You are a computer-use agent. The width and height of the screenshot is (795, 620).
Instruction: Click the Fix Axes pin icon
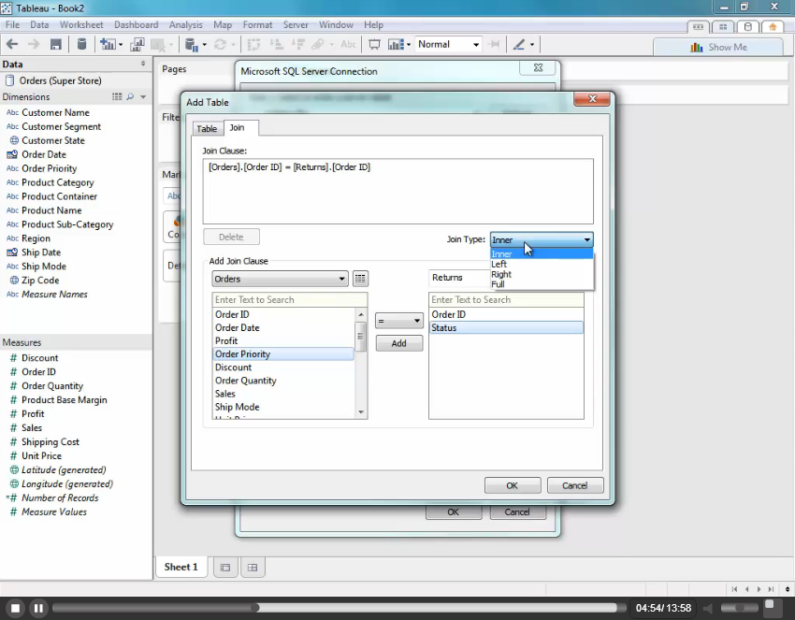(493, 45)
